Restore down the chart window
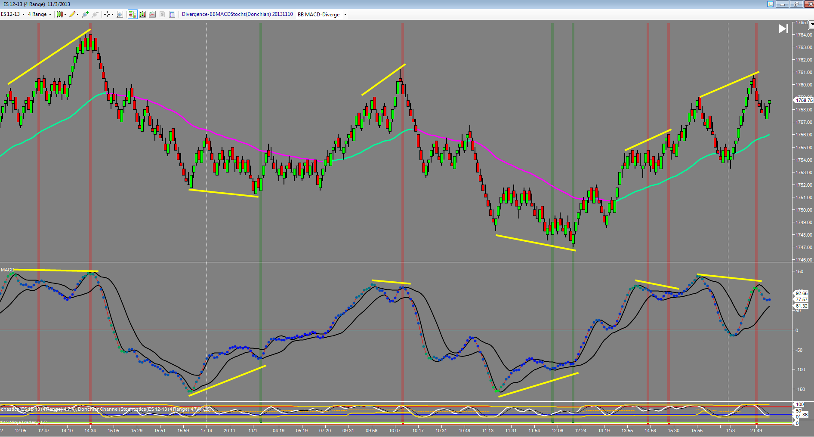The image size is (814, 437). pos(795,4)
